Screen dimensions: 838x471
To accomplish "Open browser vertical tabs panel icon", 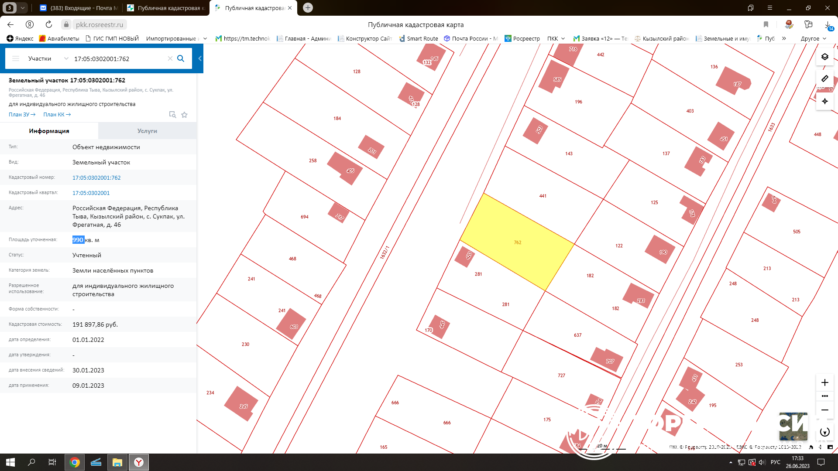I will click(x=750, y=8).
